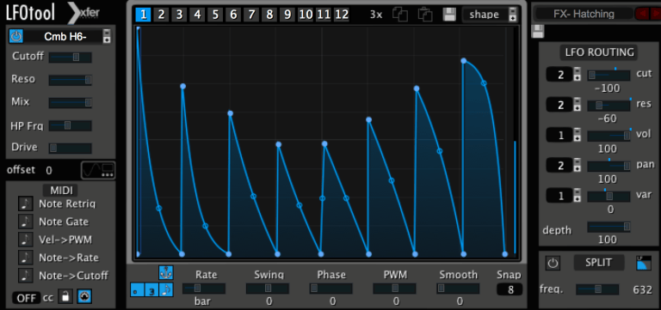The image size is (661, 310).
Task: Adjust the Cutoff slider
Action: (70, 58)
